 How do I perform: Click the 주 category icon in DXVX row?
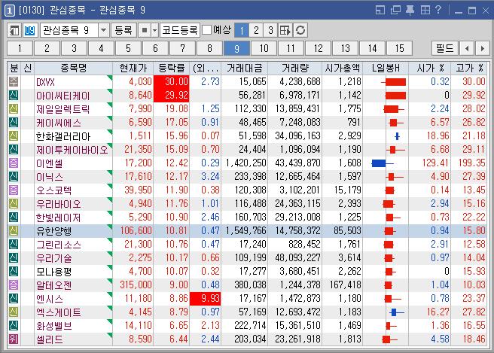click(x=14, y=82)
